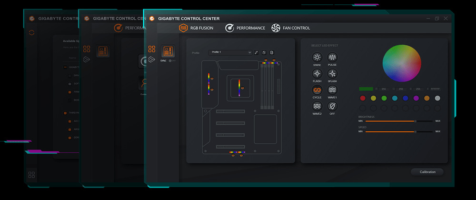The image size is (476, 200).
Task: Choose the Wave2 LED effect icon
Action: (317, 106)
